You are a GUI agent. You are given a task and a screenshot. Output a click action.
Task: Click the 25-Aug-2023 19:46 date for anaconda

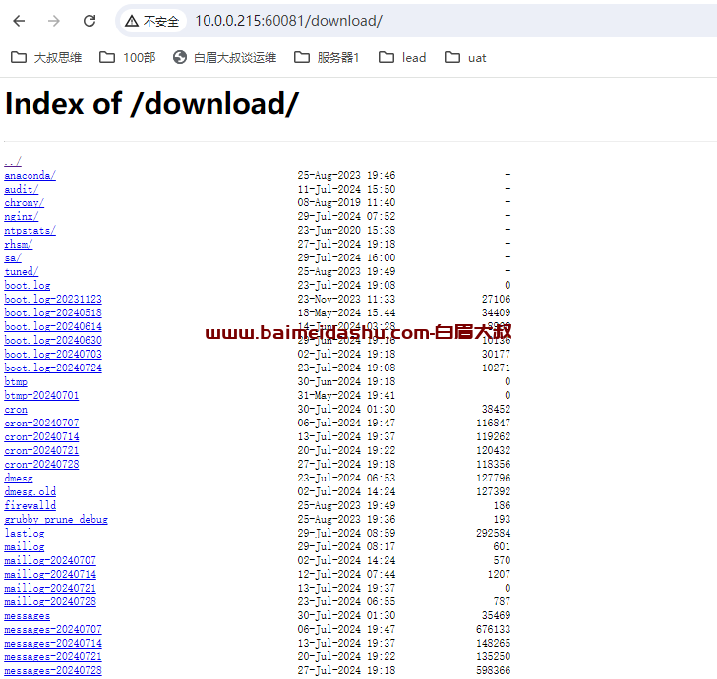click(346, 176)
